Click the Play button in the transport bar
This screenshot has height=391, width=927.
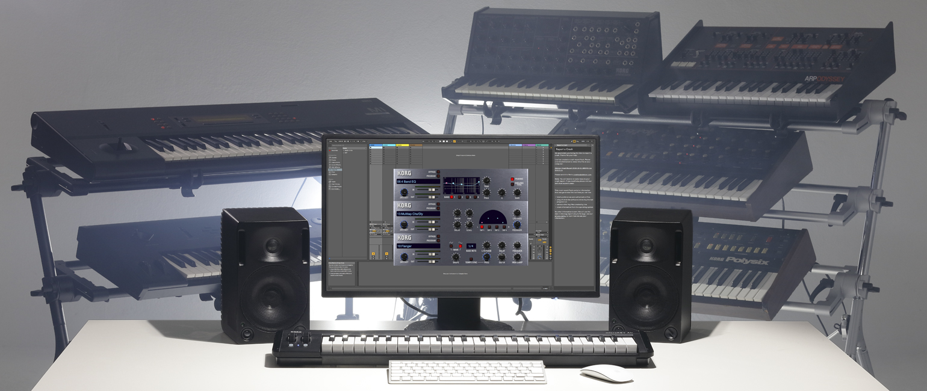click(439, 142)
